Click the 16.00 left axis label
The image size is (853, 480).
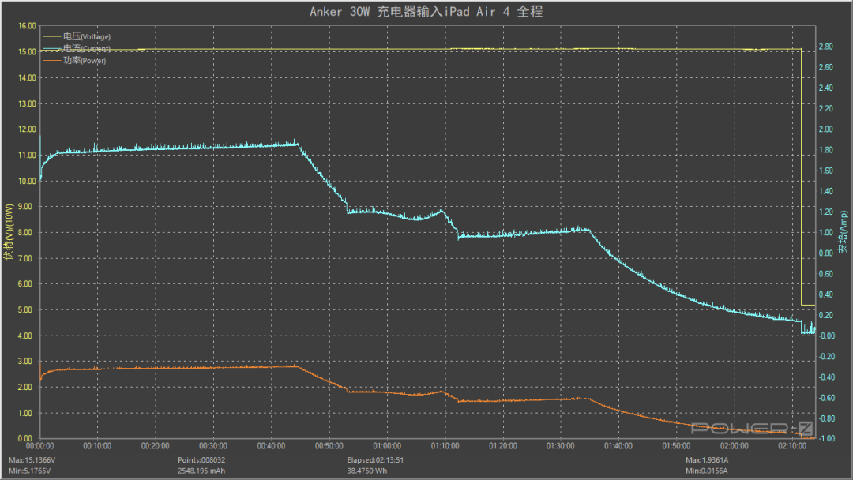point(27,26)
